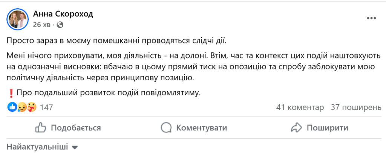Click the first post paragraph about слідчі дії
The image size is (386, 159).
(x=118, y=40)
